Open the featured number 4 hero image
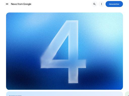The width and height of the screenshot is (129, 96). pyautogui.click(x=64, y=51)
